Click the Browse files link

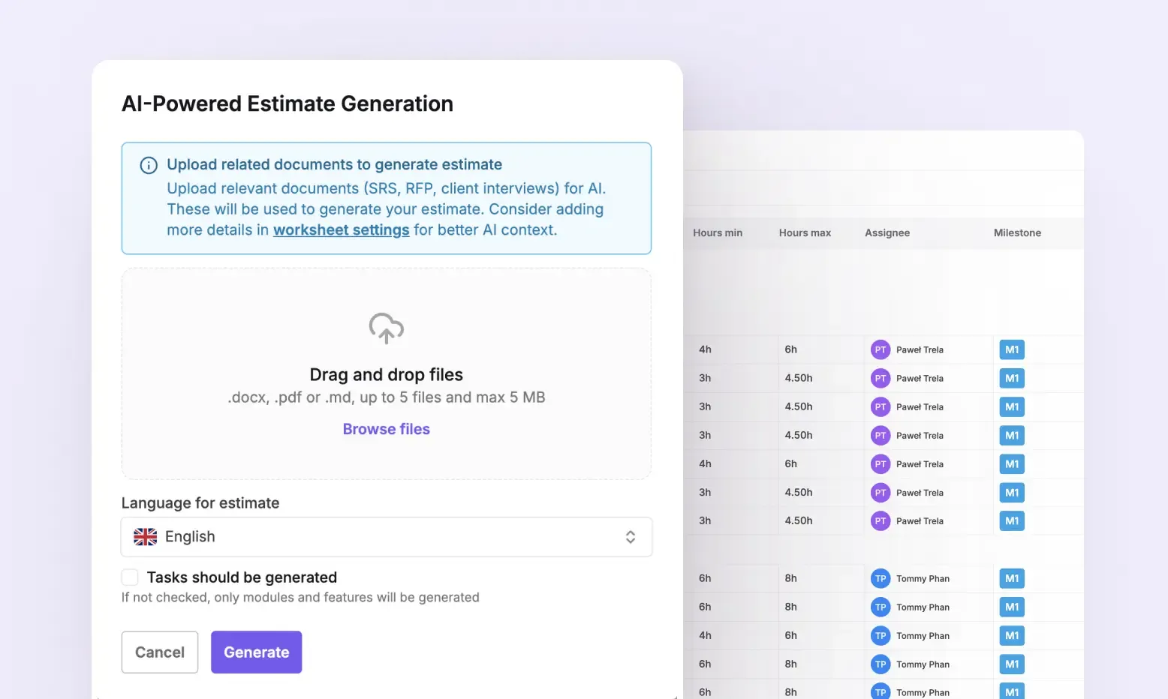coord(387,429)
